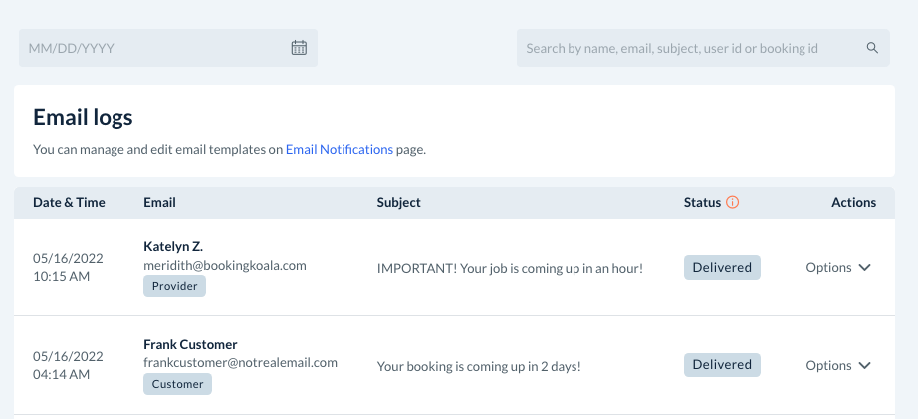Image resolution: width=918 pixels, height=419 pixels.
Task: Select the frankcustomer@notrealemail.com email address
Action: click(240, 363)
